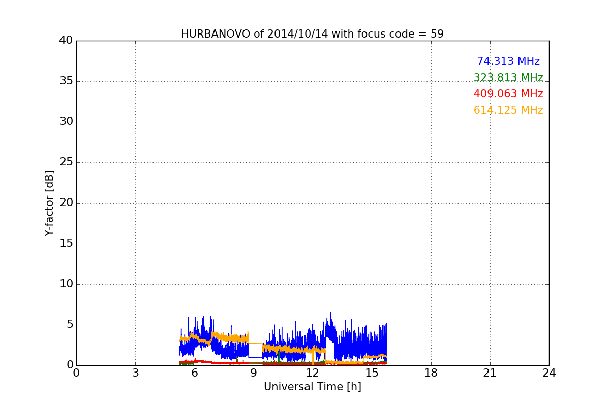Click x-axis tick label 18

click(x=431, y=373)
